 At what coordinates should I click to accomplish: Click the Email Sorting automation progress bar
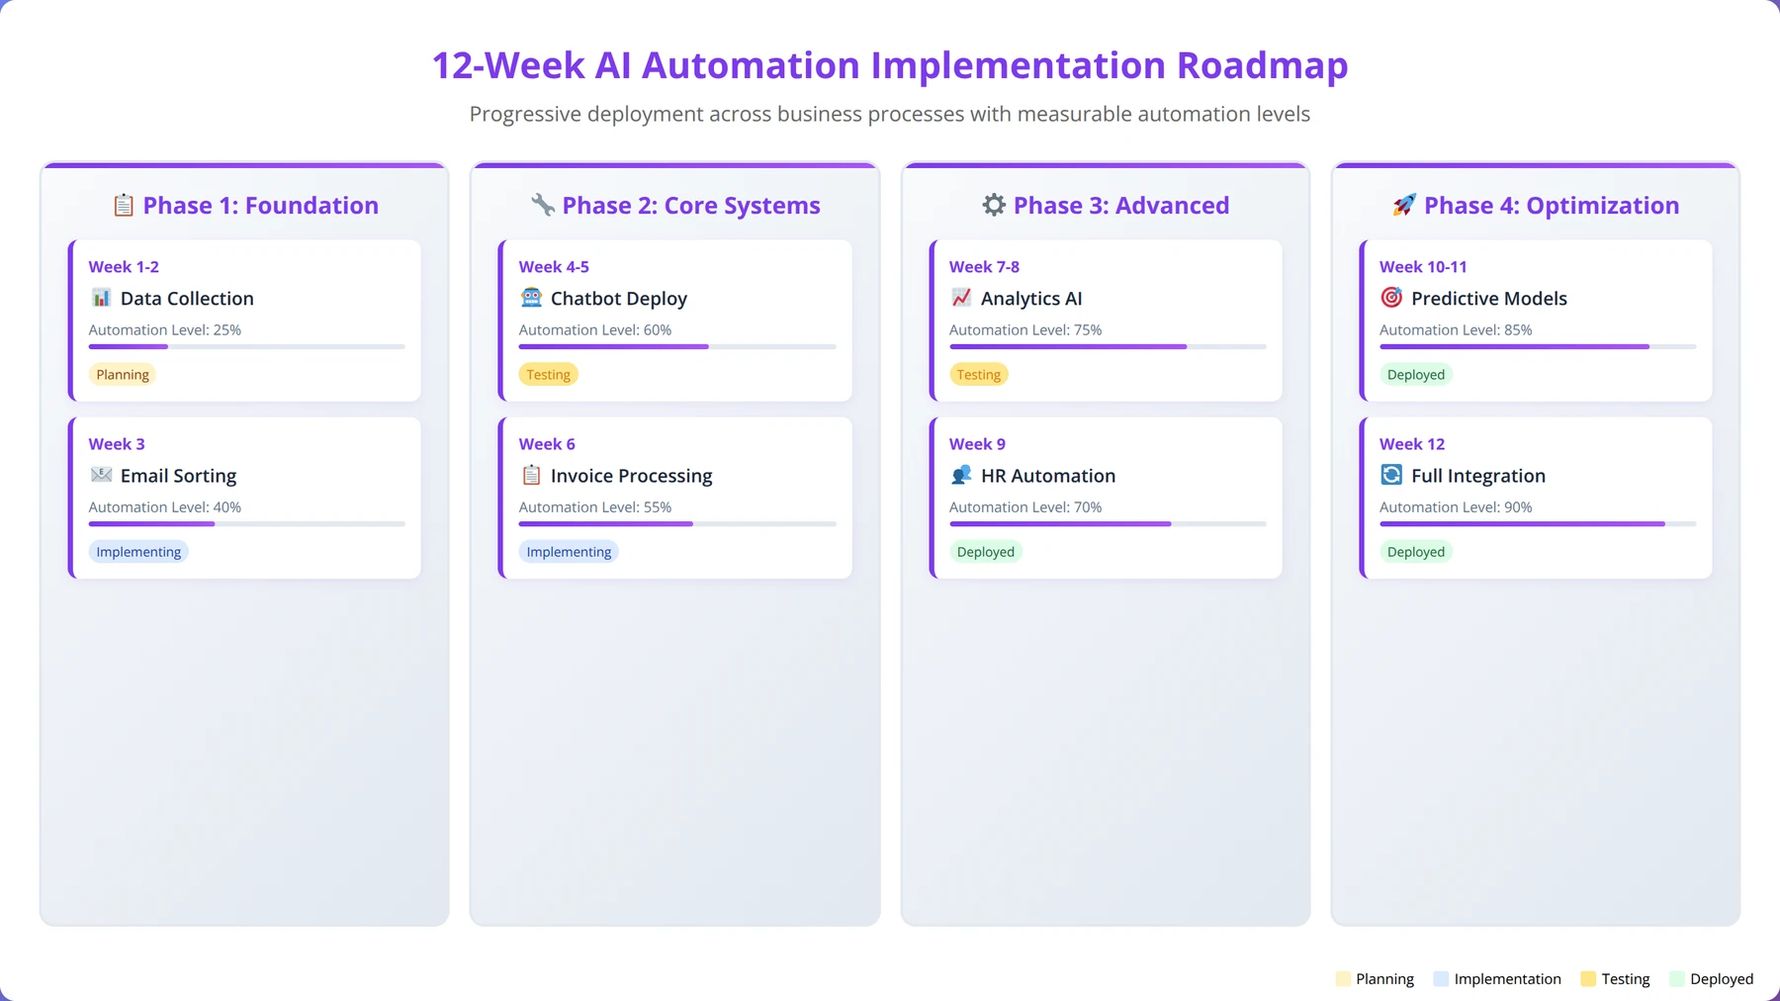247,524
